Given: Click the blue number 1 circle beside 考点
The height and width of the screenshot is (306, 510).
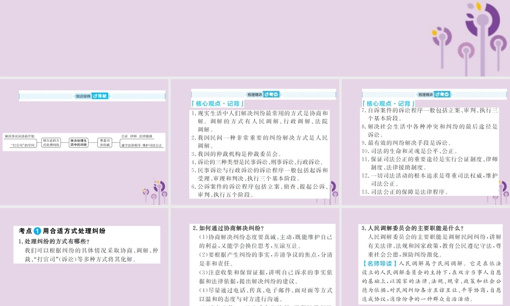Looking at the screenshot, I should 37,231.
